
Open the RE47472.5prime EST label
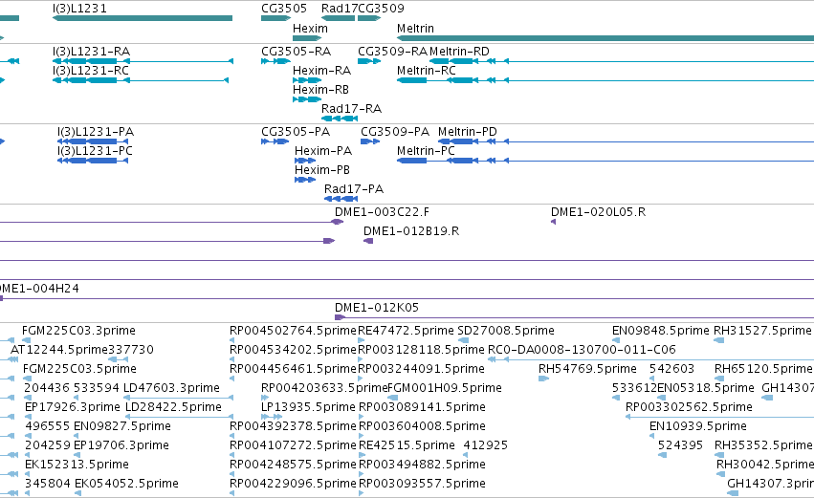click(406, 331)
